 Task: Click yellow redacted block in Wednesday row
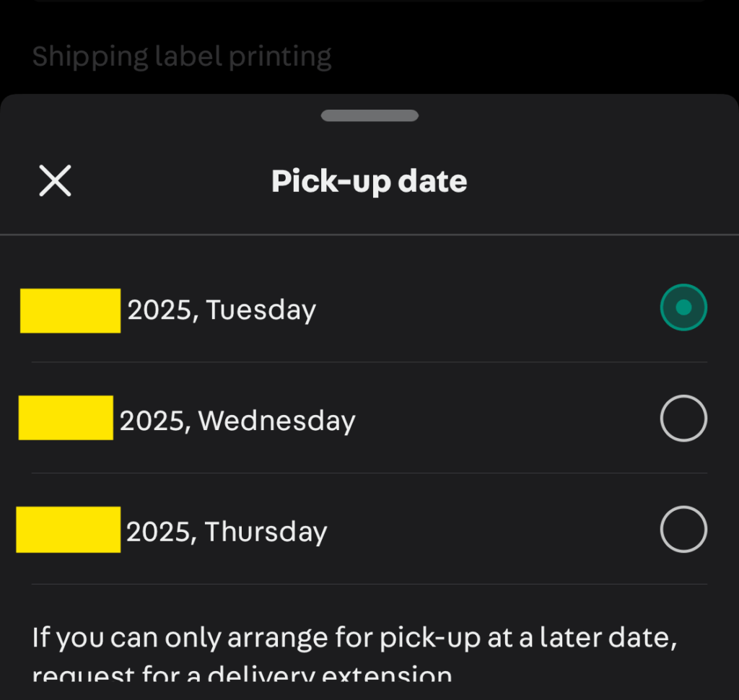[66, 418]
